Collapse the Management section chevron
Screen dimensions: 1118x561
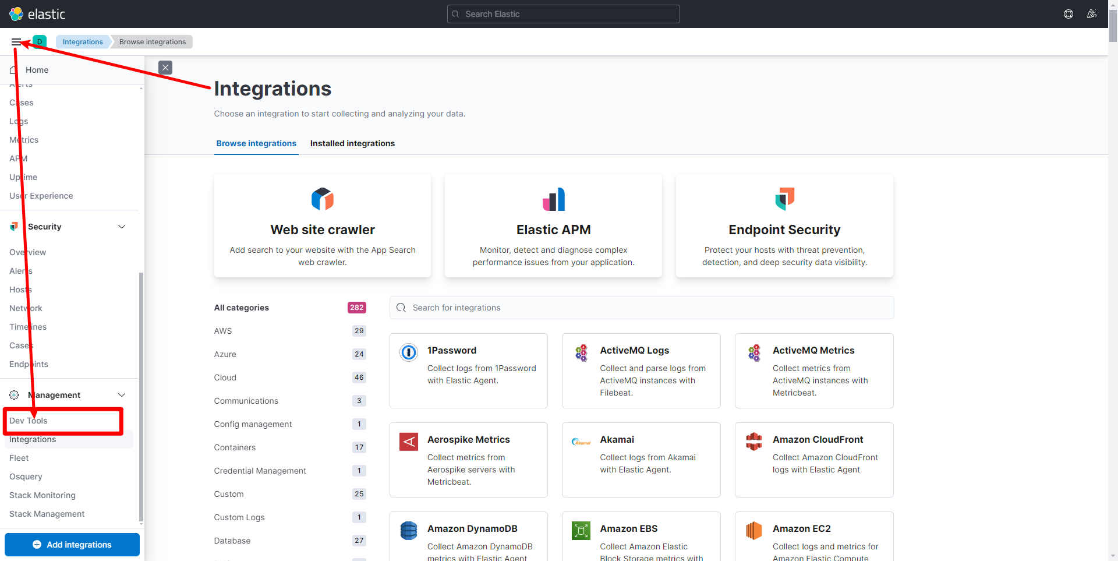coord(122,395)
